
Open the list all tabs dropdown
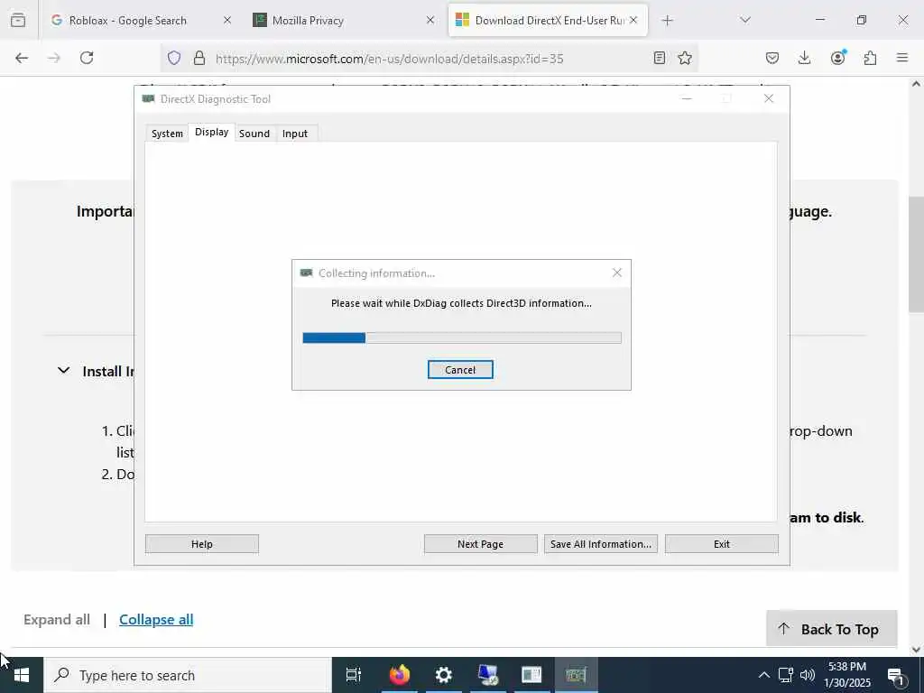coord(744,20)
